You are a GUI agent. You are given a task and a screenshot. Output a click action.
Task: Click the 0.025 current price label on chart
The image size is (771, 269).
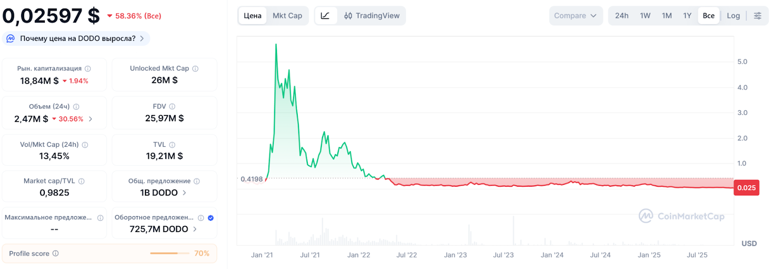[746, 188]
